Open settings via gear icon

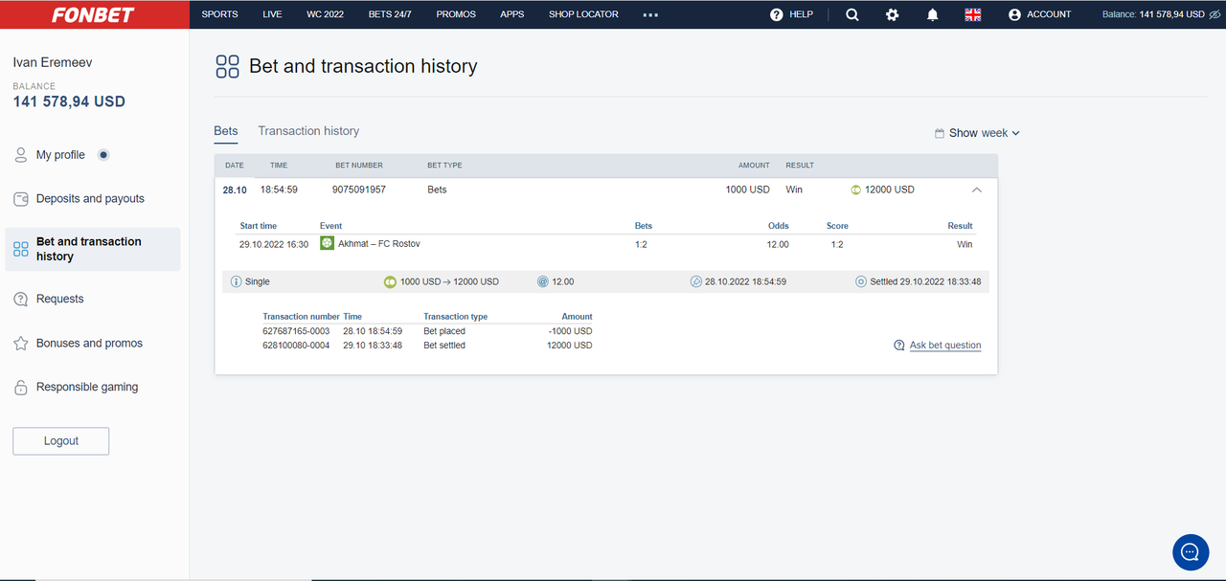click(x=892, y=14)
